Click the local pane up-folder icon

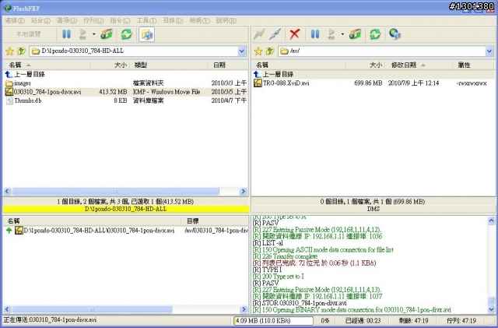click(21, 51)
